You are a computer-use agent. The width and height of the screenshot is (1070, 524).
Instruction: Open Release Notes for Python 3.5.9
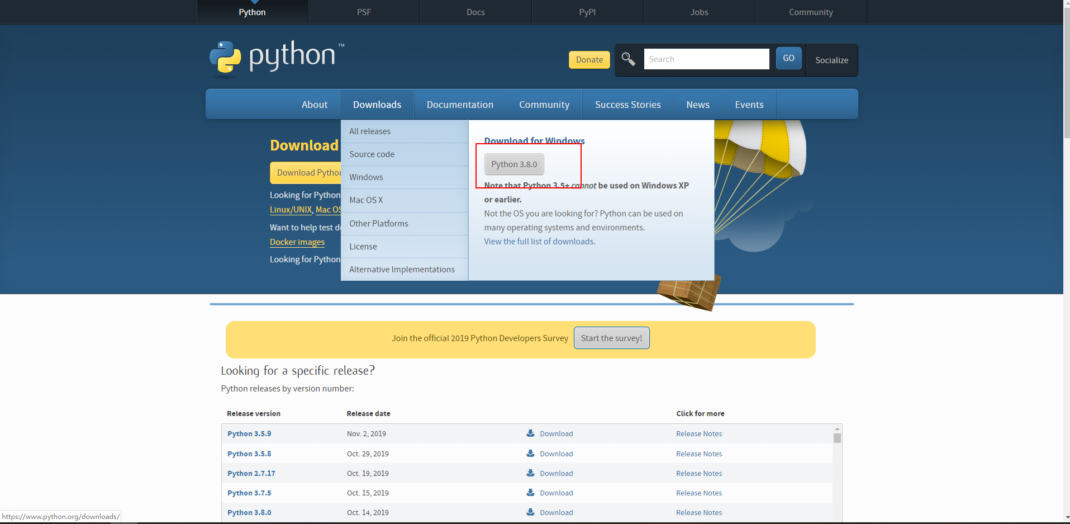[x=698, y=433]
